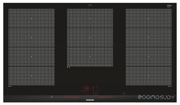Tap the right flex zone indicator beside displays
This screenshot has width=180, height=105.
[100, 91]
